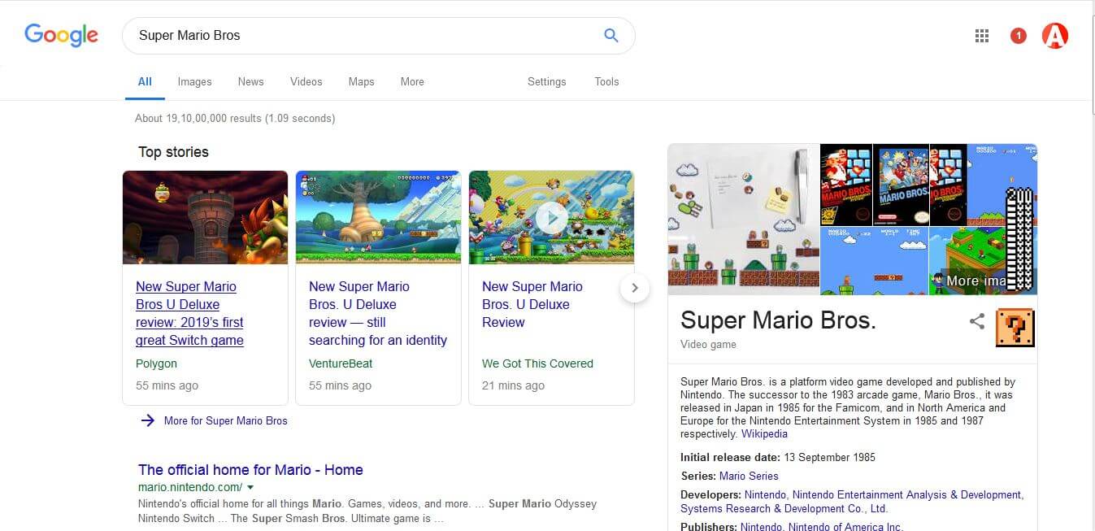Switch to the News tab
The image size is (1095, 531).
250,81
